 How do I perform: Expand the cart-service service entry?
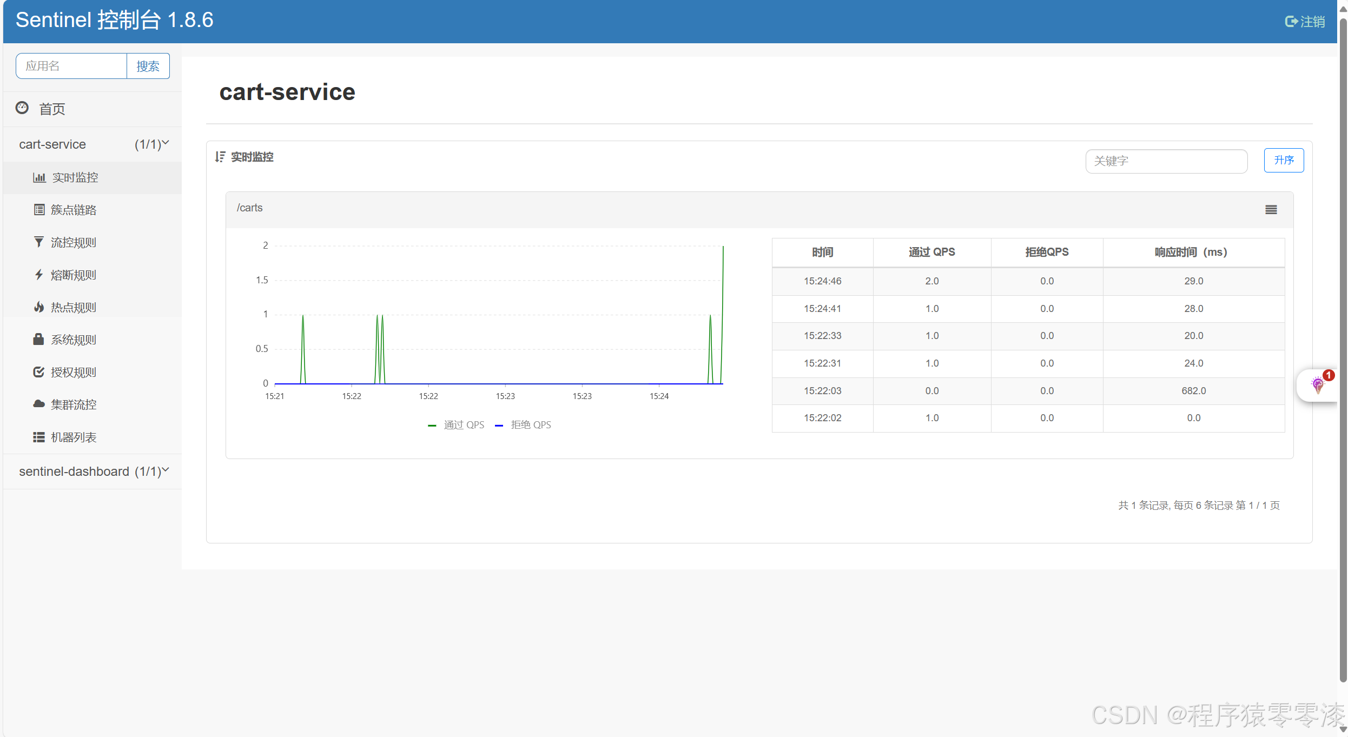(167, 143)
